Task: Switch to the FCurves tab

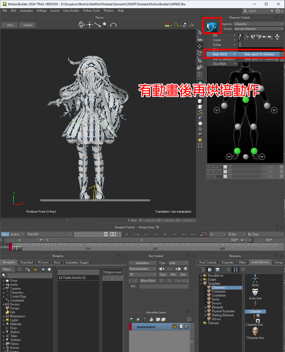Action: (x=43, y=262)
